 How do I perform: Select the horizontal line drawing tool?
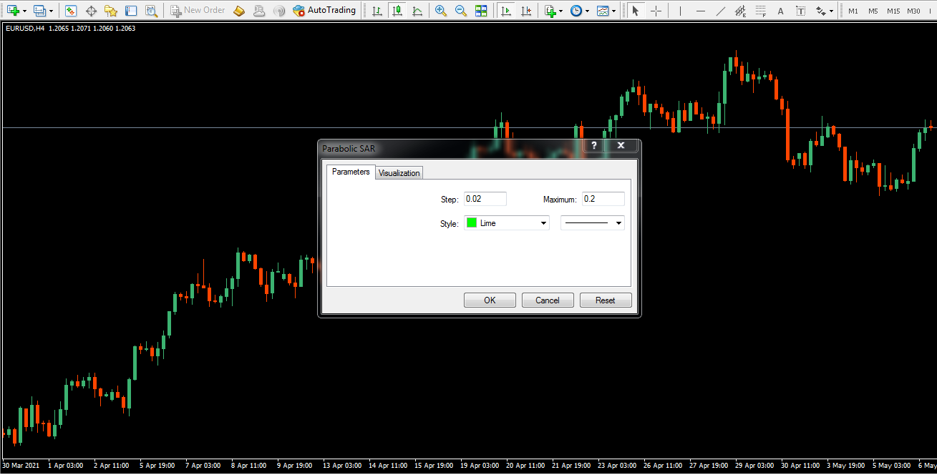(700, 11)
